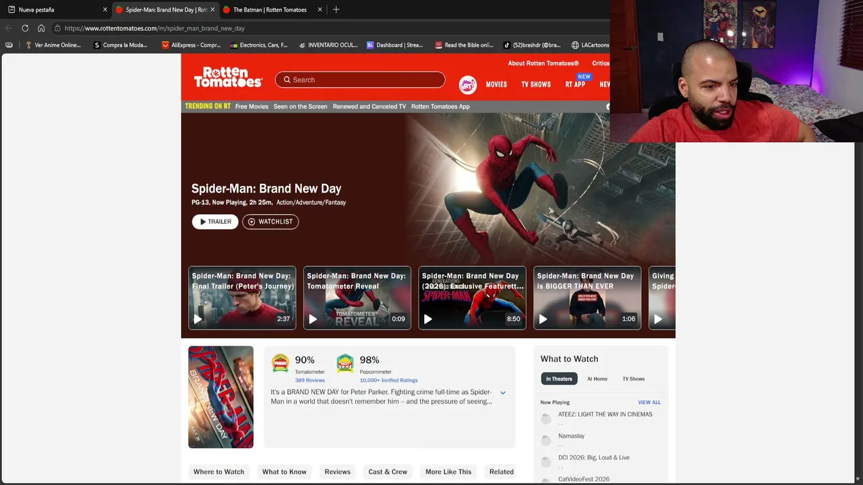Open the RT round badge icon
This screenshot has height=485, width=863.
point(467,85)
